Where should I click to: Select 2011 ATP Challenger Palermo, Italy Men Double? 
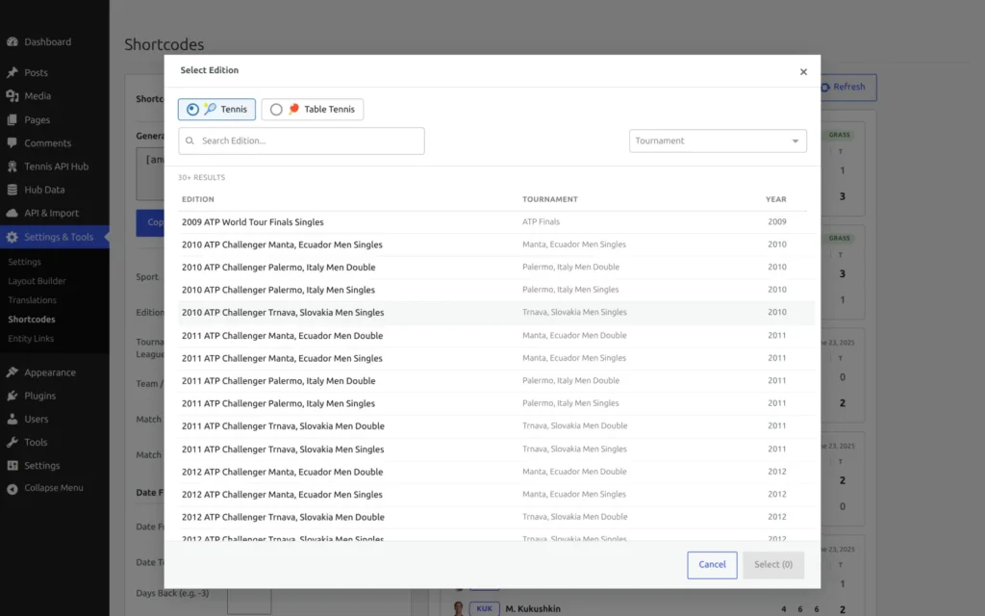[x=496, y=381]
